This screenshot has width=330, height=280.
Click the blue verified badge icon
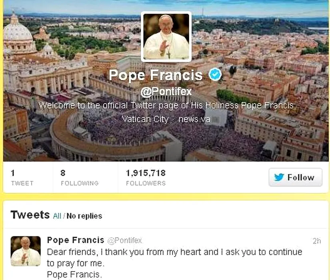tap(215, 74)
